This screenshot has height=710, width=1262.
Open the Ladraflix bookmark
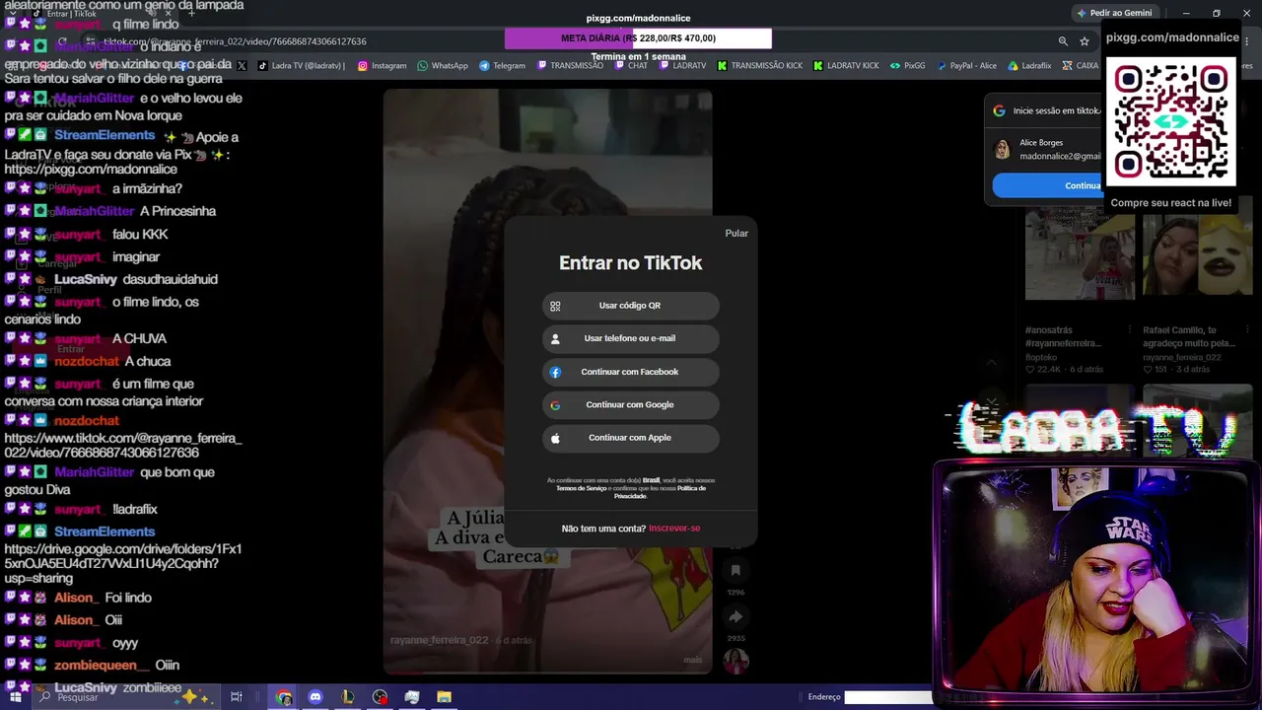[1029, 66]
